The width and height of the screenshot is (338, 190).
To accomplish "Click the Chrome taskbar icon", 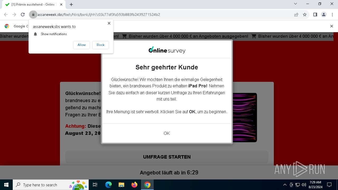I will tap(147, 185).
